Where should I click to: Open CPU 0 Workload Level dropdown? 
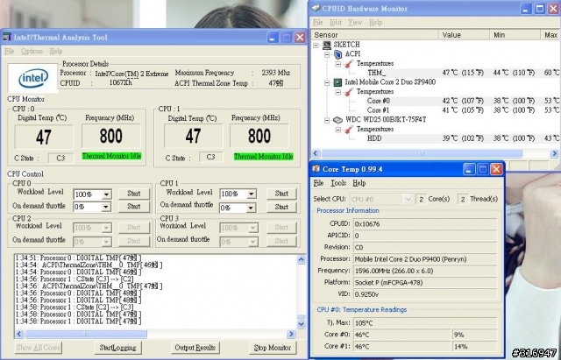pos(106,194)
